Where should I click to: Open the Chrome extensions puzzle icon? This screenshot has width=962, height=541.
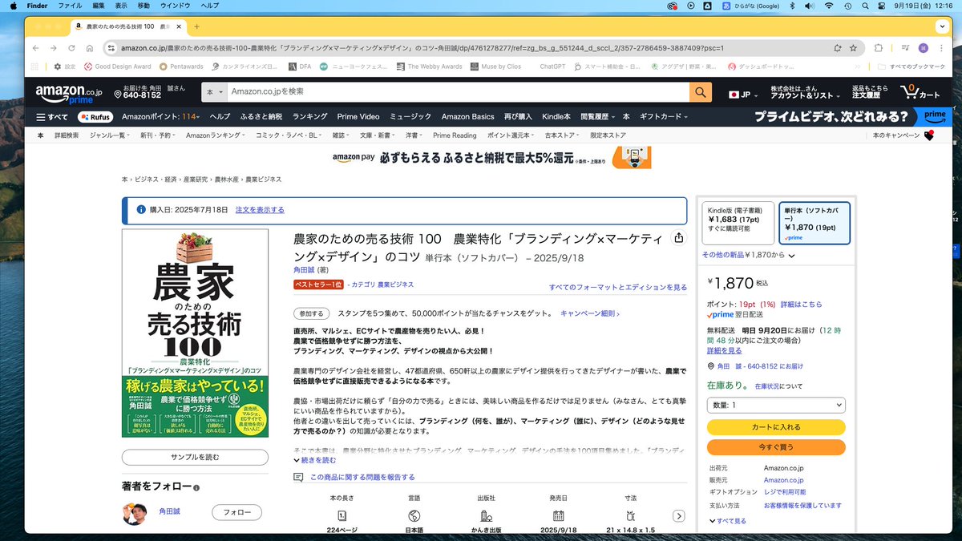point(879,48)
